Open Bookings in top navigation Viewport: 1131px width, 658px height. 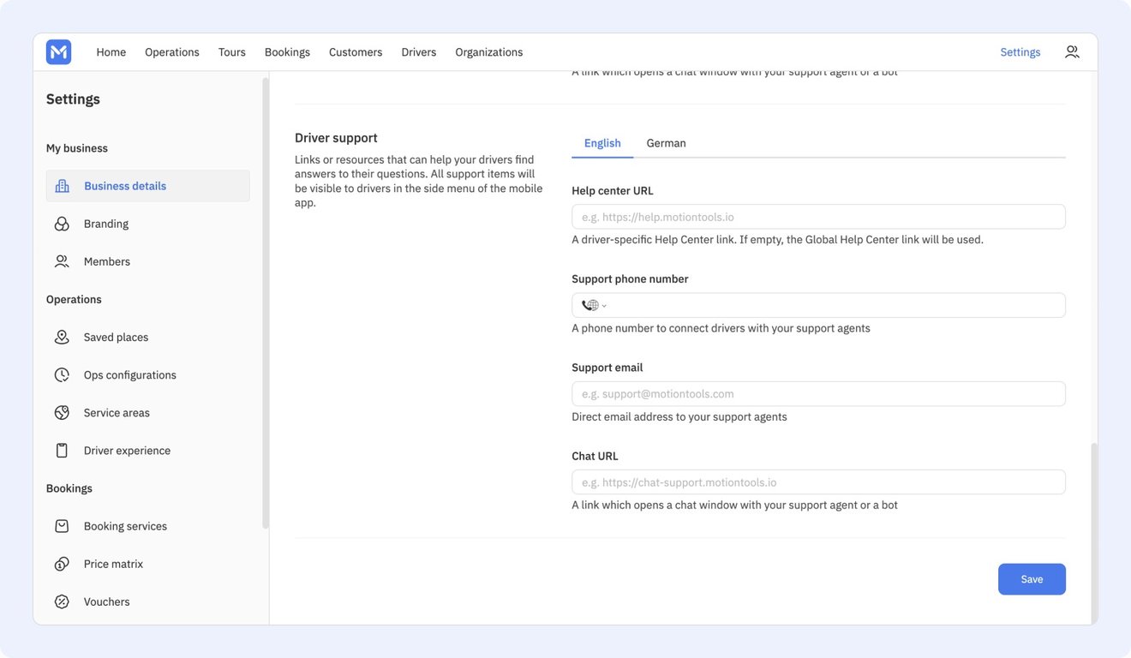287,52
